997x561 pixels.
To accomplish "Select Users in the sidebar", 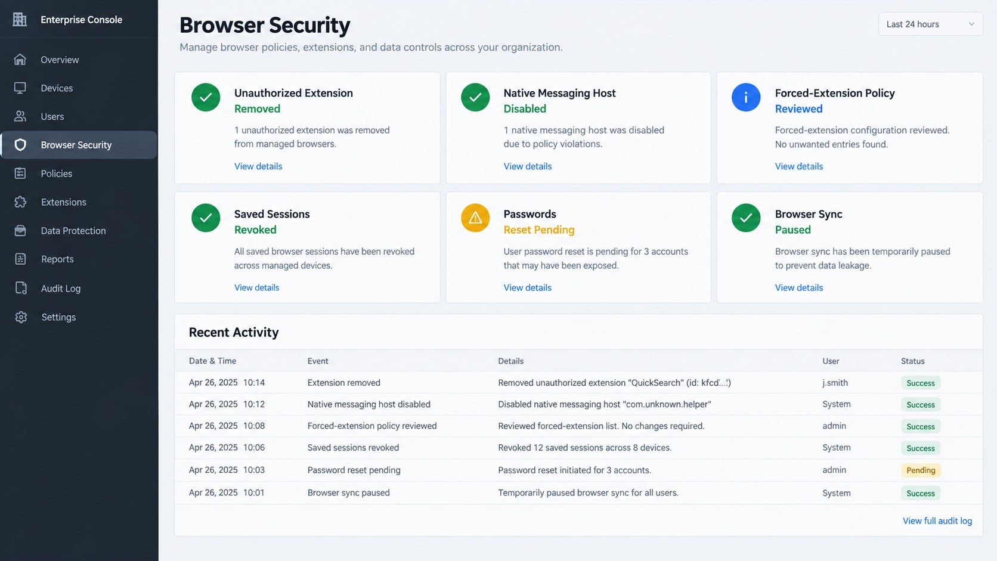I will click(x=79, y=116).
